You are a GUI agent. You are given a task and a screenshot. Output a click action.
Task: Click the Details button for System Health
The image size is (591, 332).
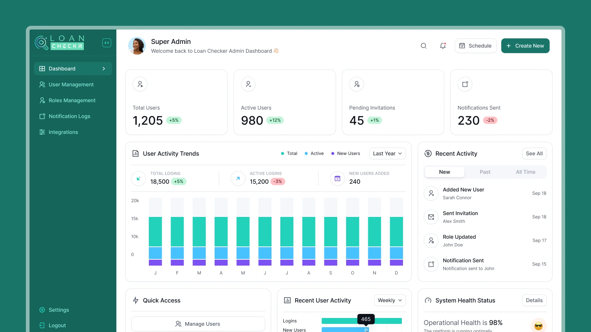click(x=534, y=300)
